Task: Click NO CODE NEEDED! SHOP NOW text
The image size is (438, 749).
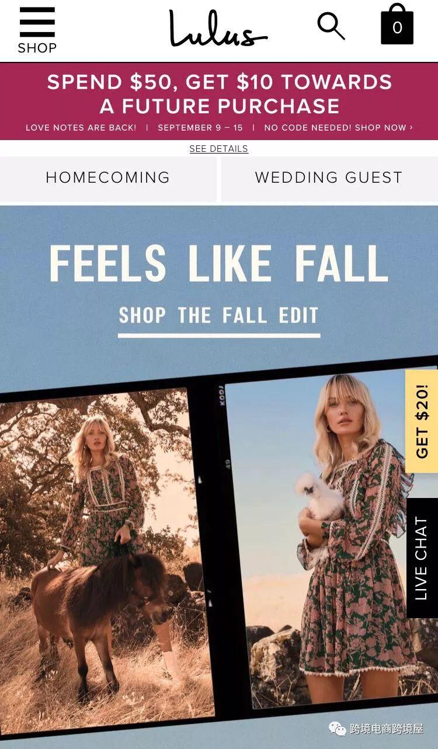Action: point(338,127)
